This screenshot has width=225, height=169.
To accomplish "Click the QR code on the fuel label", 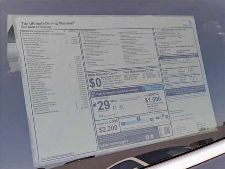I will 167,130.
